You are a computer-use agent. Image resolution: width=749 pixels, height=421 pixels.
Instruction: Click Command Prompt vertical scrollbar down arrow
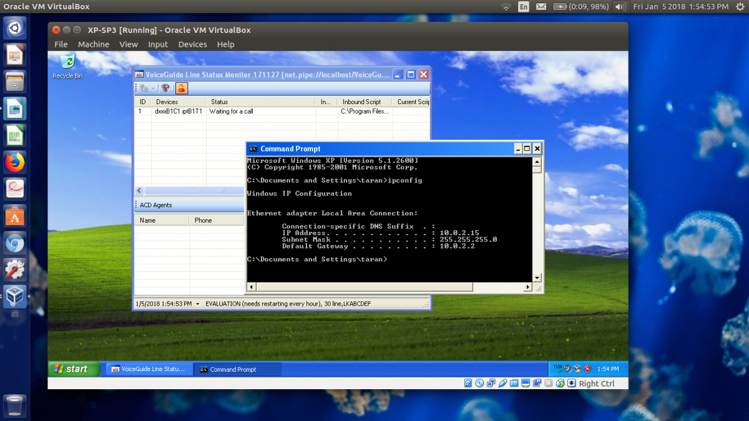(537, 278)
